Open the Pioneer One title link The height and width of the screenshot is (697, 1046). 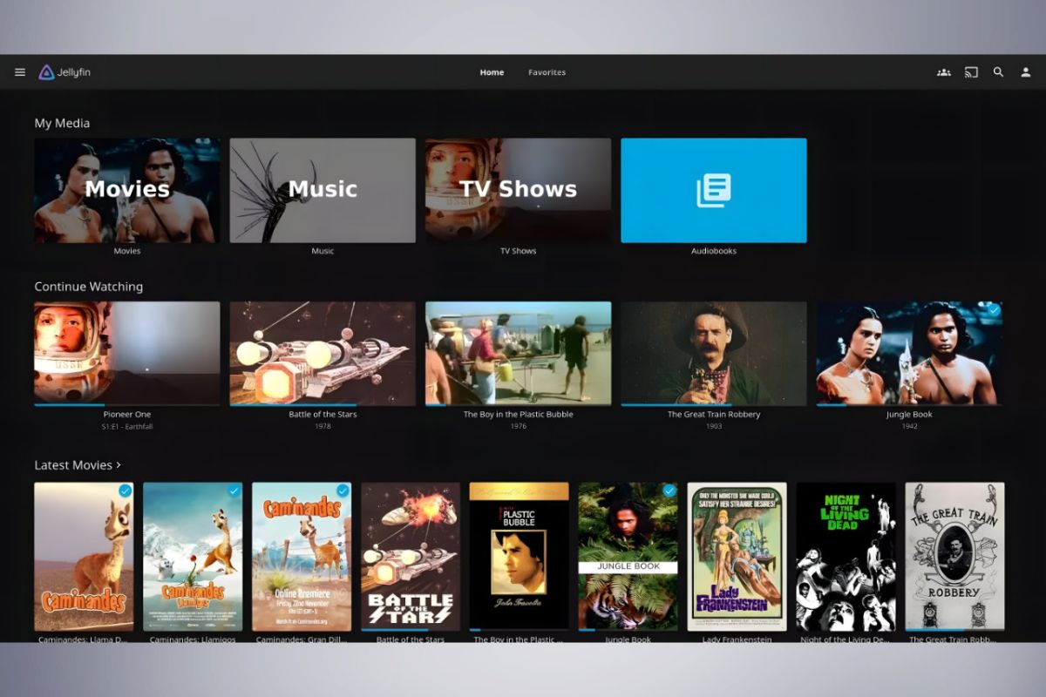click(126, 415)
